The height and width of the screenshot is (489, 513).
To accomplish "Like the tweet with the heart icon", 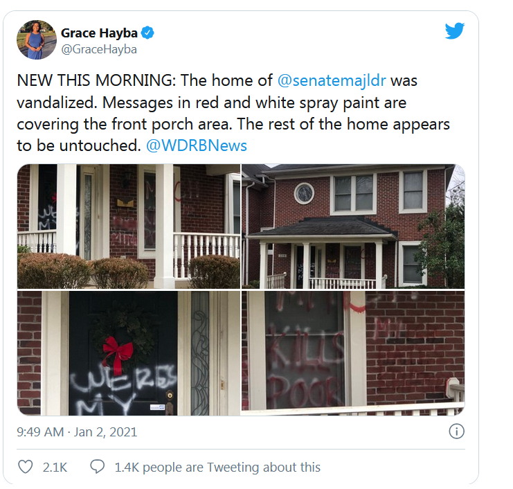I will pyautogui.click(x=25, y=467).
